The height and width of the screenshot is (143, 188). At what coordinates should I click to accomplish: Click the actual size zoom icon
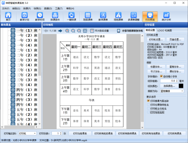(79, 31)
